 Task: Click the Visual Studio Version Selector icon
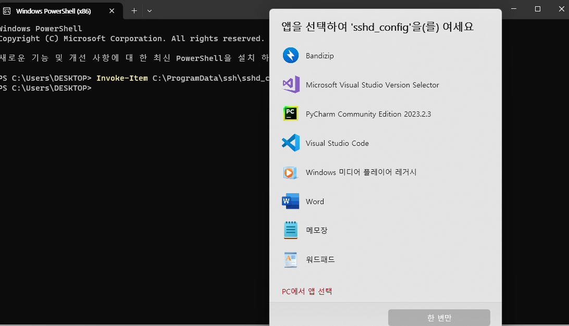click(x=291, y=84)
